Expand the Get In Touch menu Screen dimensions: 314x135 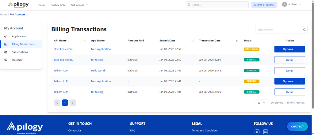(x=79, y=5)
